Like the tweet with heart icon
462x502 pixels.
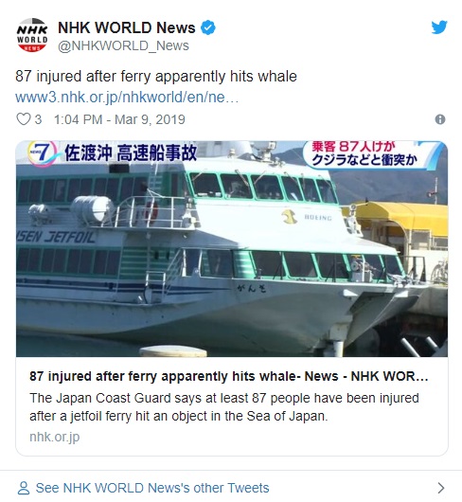[24, 119]
